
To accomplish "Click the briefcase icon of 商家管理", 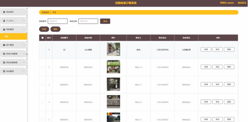I will point(4,29).
